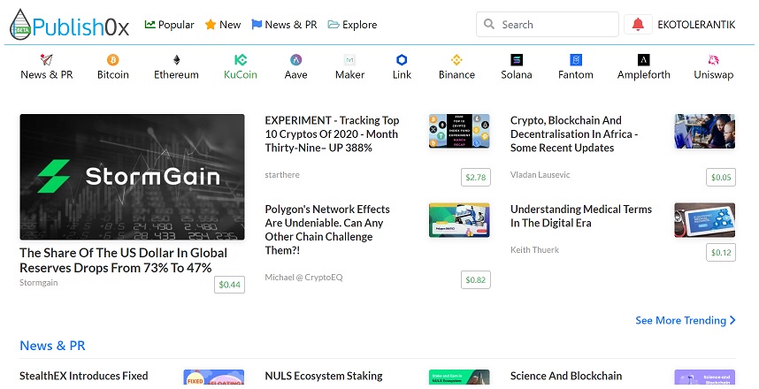Open the News & PR section heading

coord(52,346)
